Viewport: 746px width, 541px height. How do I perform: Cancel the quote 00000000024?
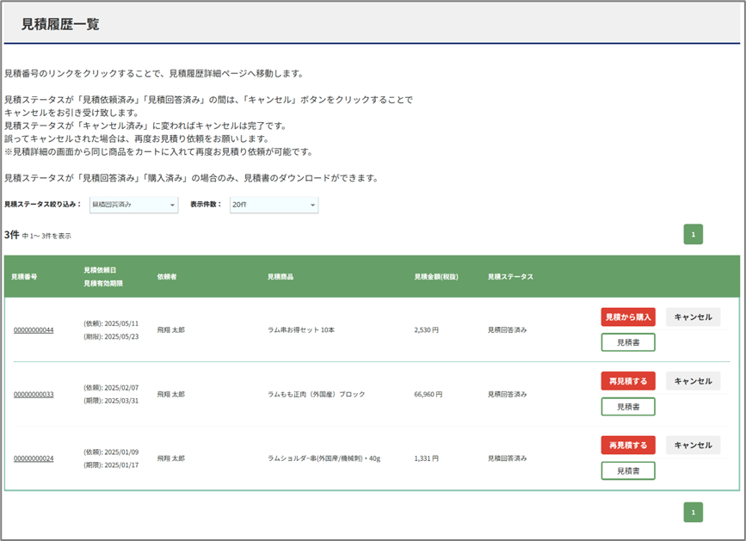693,446
